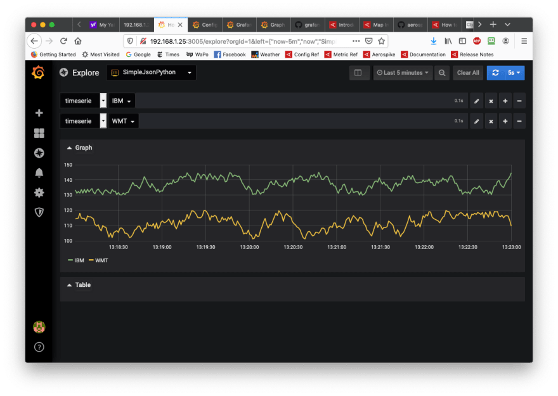The image size is (558, 396).
Task: Open the Adblock Plus extension icon
Action: [x=477, y=41]
